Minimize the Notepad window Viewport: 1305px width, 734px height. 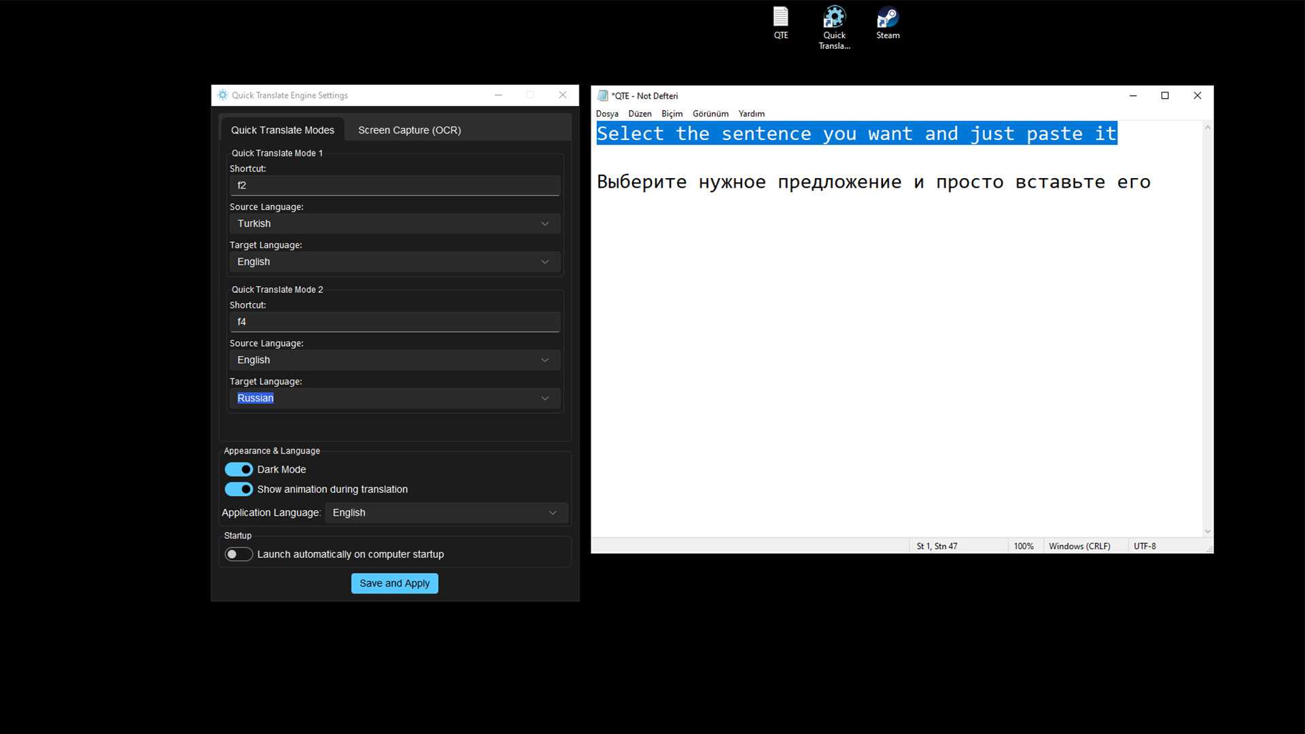[x=1133, y=96]
